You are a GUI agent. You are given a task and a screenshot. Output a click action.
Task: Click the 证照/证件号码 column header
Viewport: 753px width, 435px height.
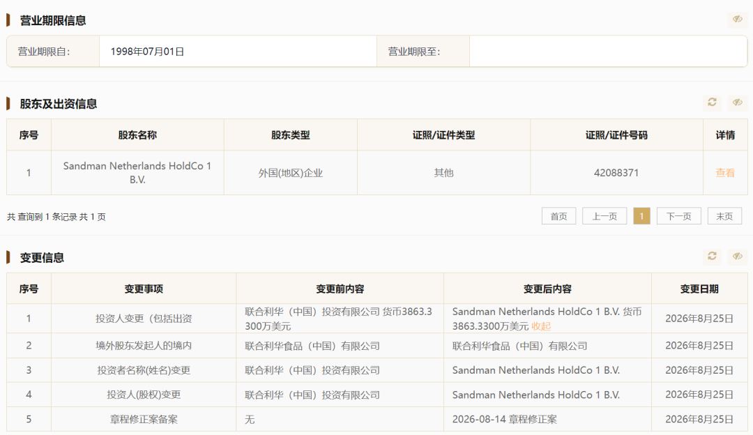616,135
